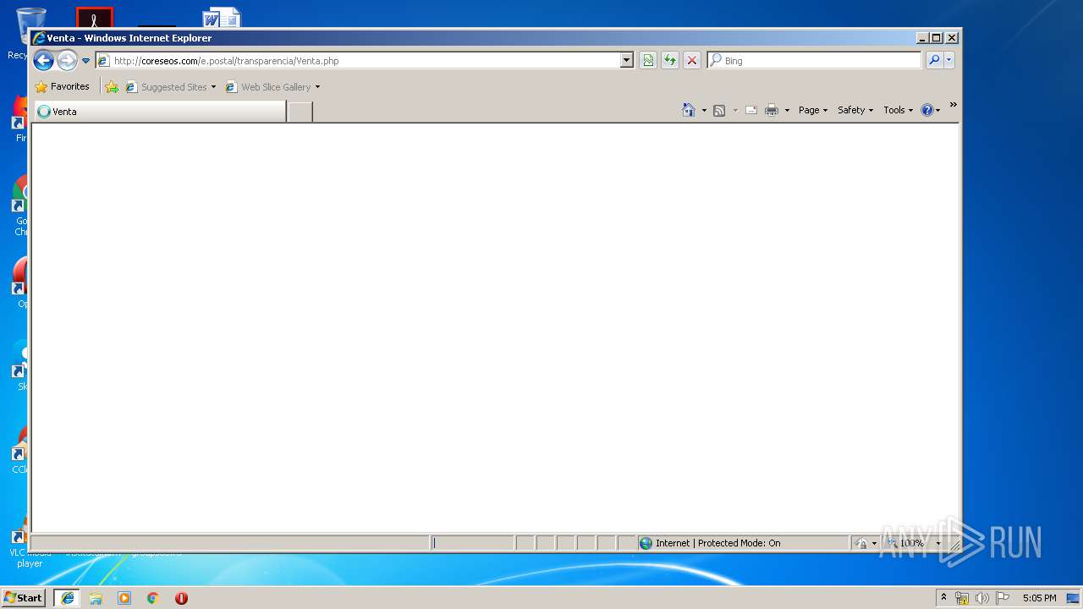The height and width of the screenshot is (609, 1083).
Task: Launch Google Chrome from taskbar
Action: click(x=152, y=597)
